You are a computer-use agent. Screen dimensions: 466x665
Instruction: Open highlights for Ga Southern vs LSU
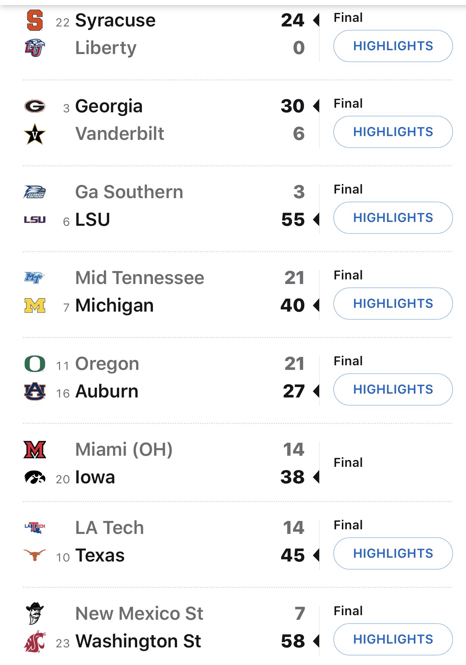coord(393,218)
